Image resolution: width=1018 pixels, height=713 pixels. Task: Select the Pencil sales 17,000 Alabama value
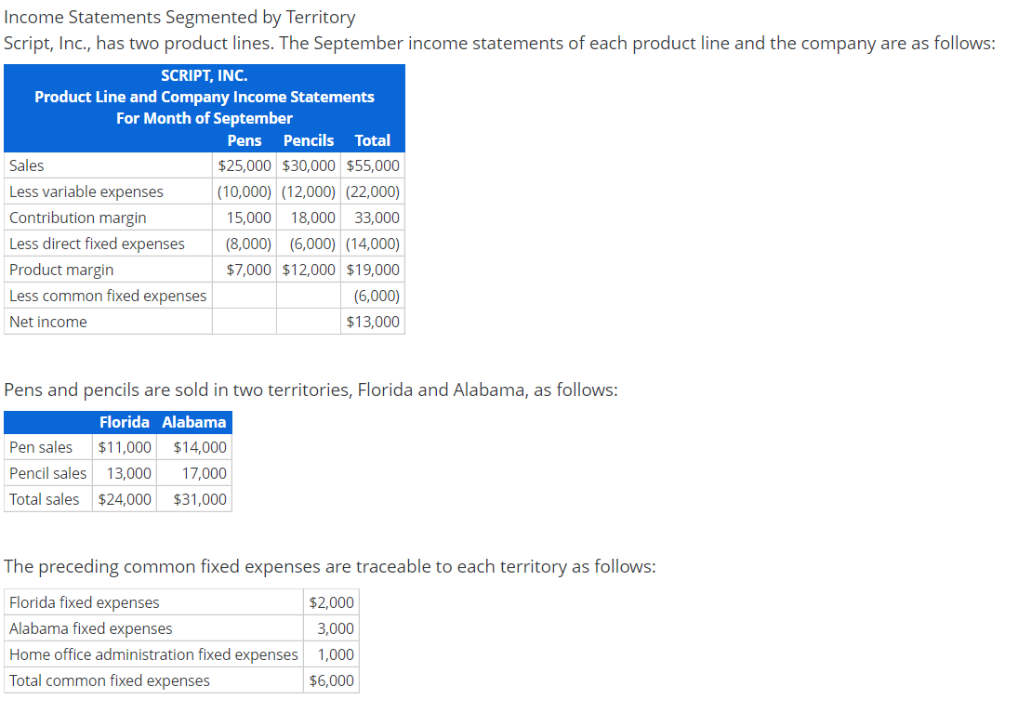[205, 473]
